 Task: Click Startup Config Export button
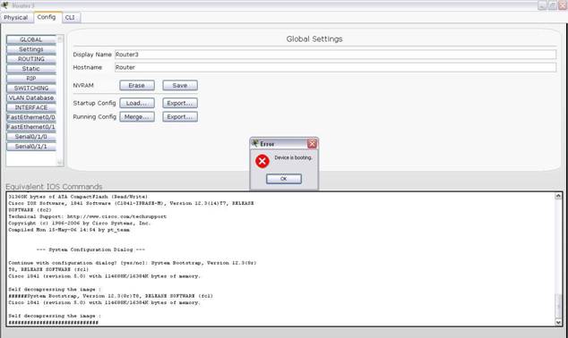coord(180,103)
